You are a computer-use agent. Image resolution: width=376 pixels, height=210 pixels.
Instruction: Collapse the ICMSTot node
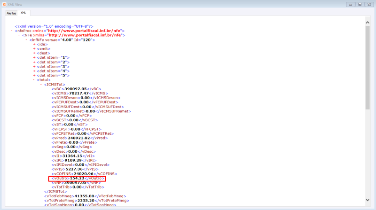[41, 85]
